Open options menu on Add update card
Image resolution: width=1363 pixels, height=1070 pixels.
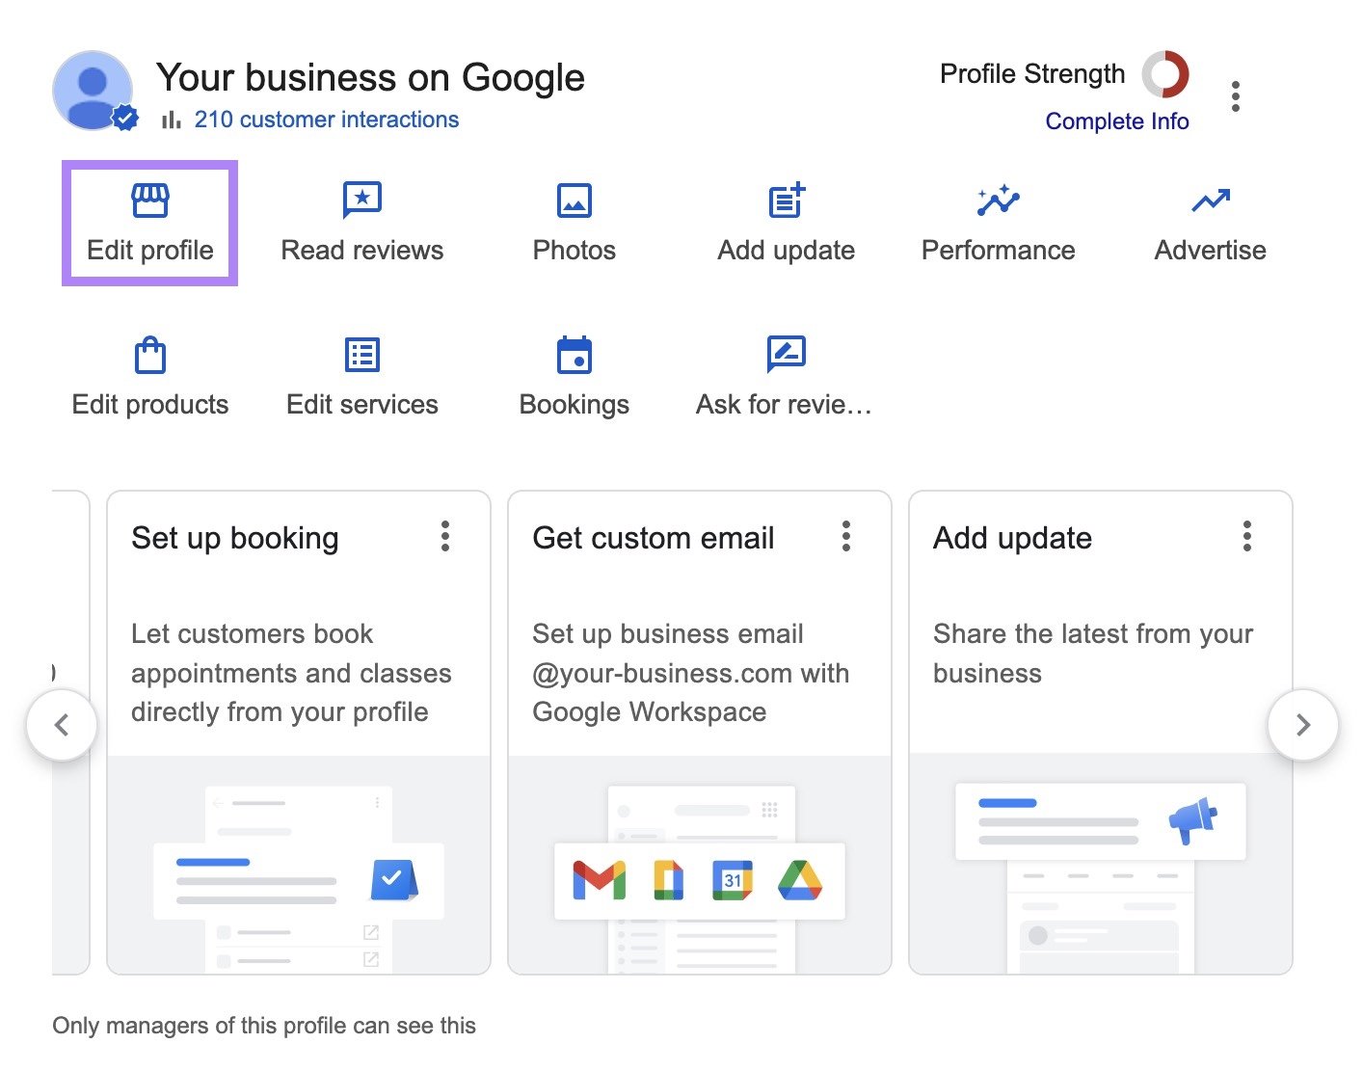pyautogui.click(x=1246, y=536)
